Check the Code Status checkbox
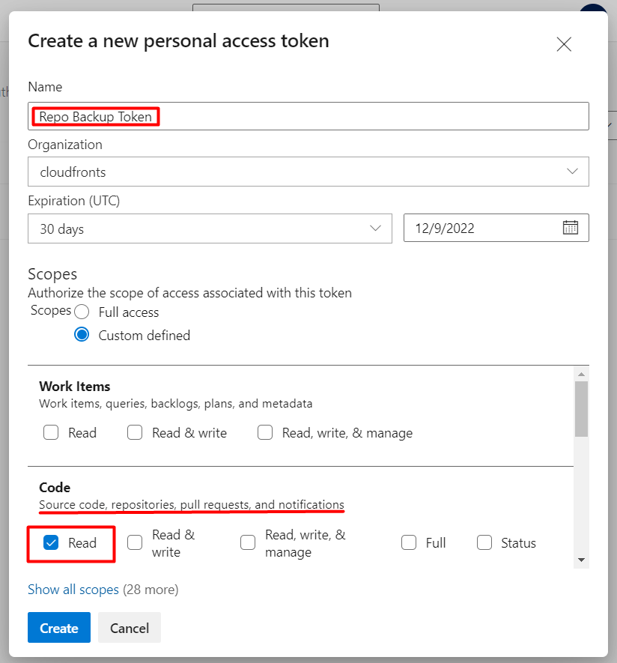617x663 pixels. [x=484, y=542]
